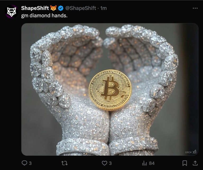
Task: View tweet analytics bar chart icon
Action: (x=145, y=163)
